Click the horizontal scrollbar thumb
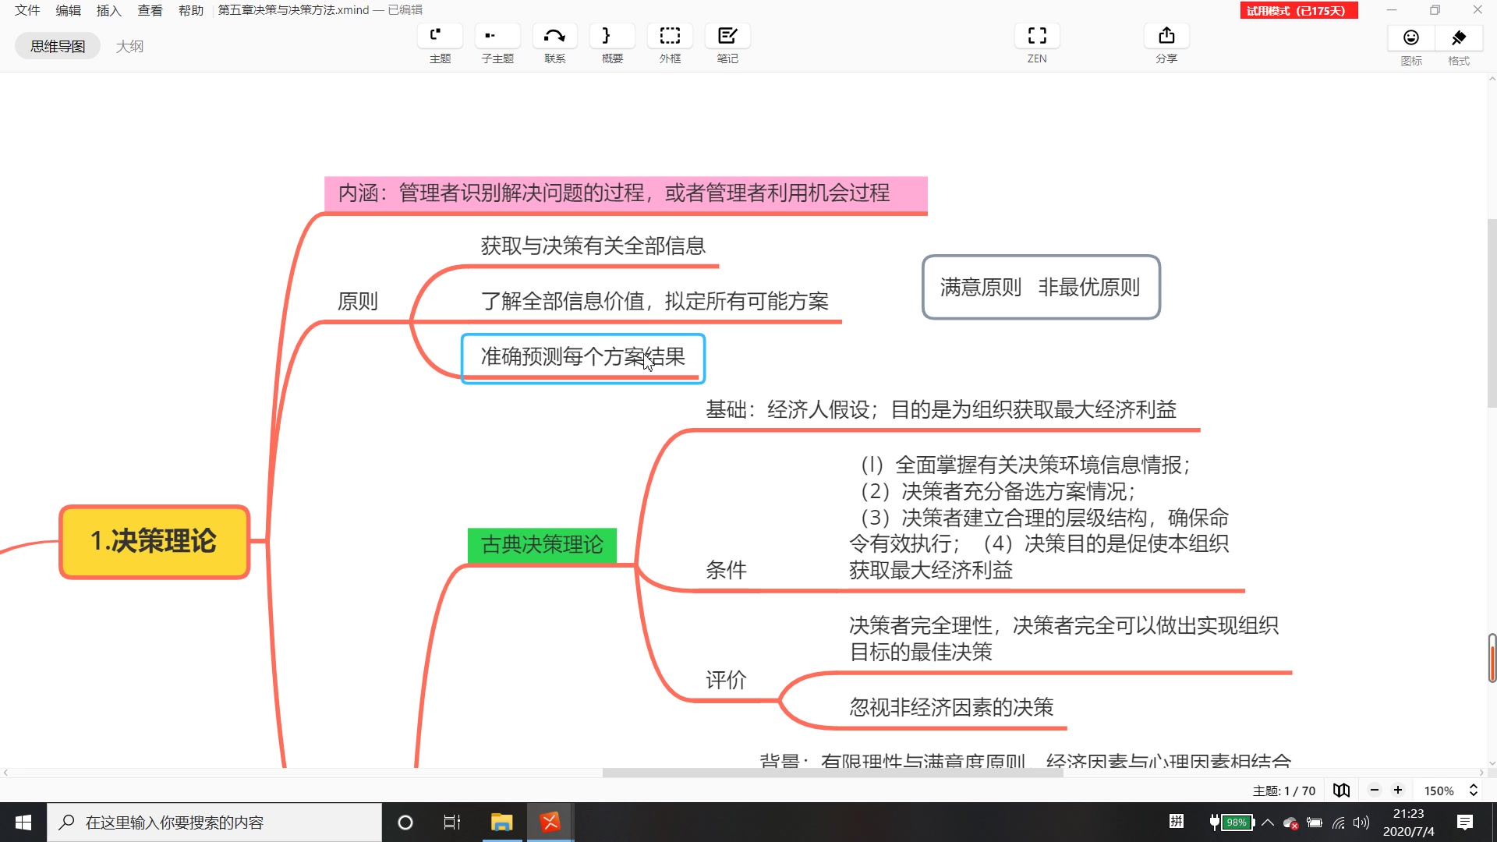The image size is (1497, 842). pyautogui.click(x=832, y=773)
